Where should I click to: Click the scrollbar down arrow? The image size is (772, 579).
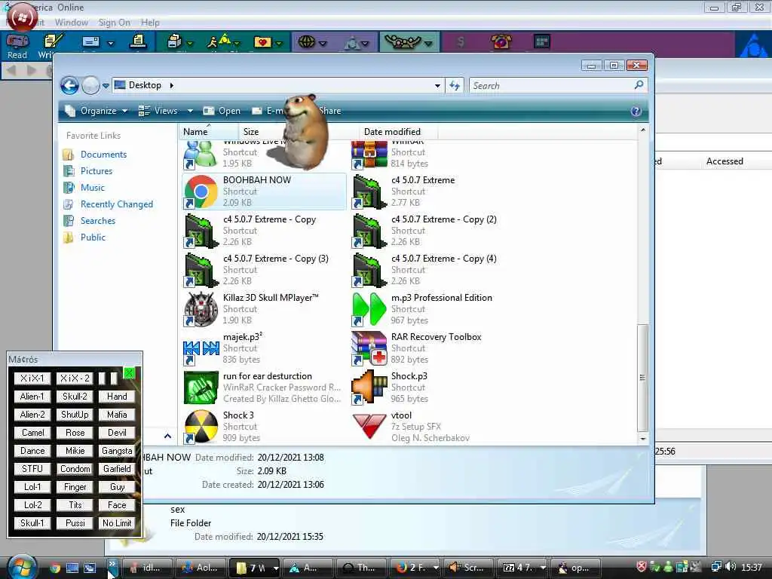(642, 438)
